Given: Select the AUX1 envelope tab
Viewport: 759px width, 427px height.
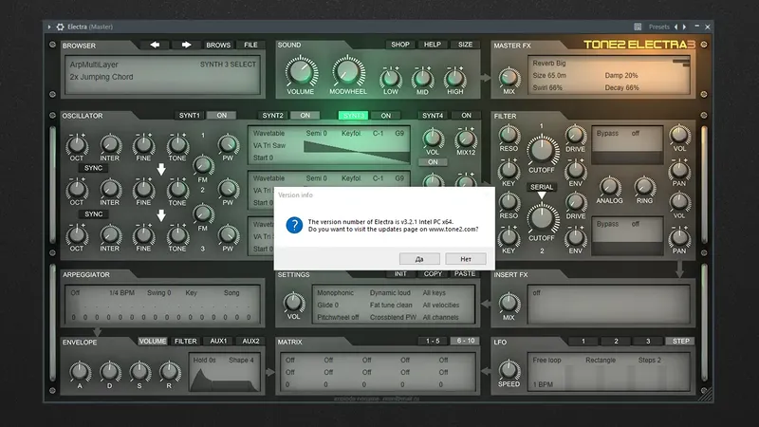Looking at the screenshot, I should tap(218, 341).
